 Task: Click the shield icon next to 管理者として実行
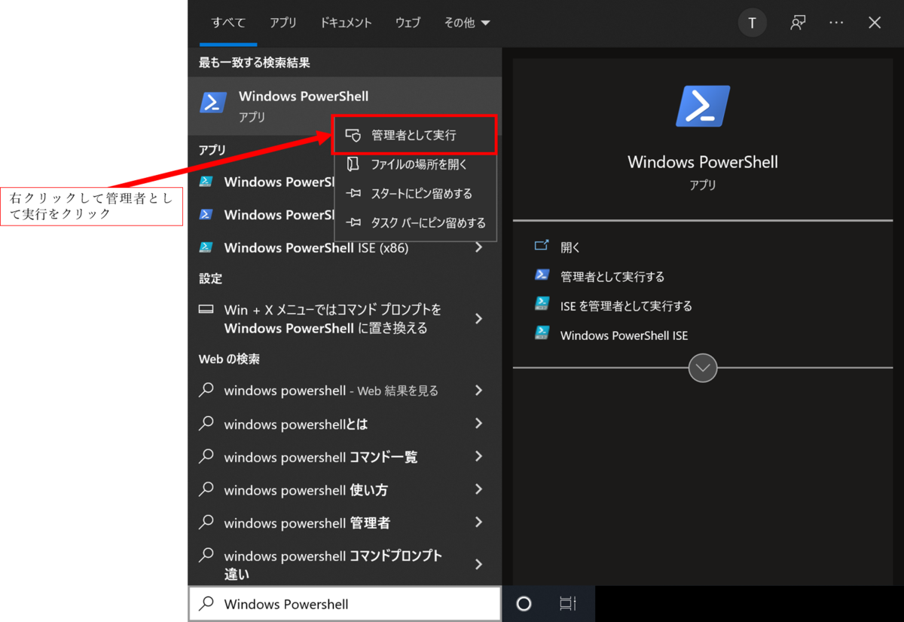point(353,136)
